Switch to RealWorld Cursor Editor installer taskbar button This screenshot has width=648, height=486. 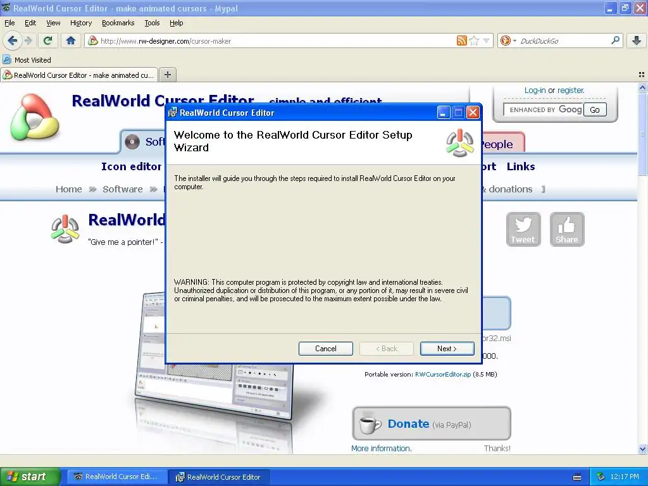[x=219, y=477]
